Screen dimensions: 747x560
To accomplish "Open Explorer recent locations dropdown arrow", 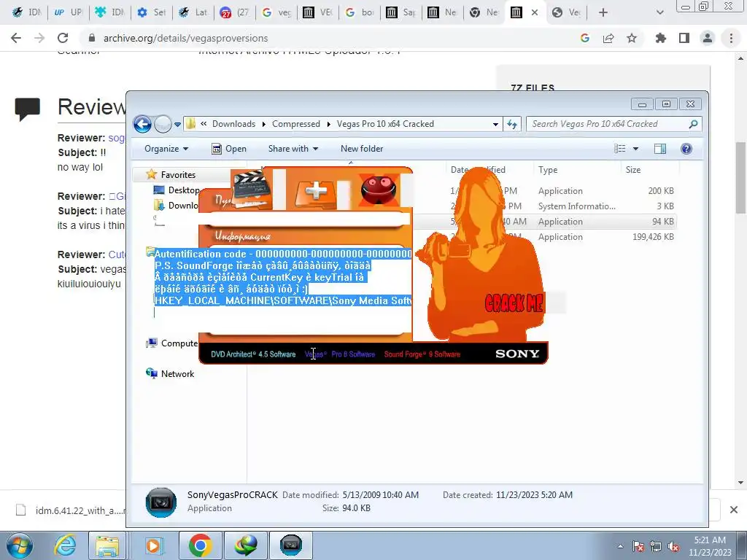I will coord(177,124).
